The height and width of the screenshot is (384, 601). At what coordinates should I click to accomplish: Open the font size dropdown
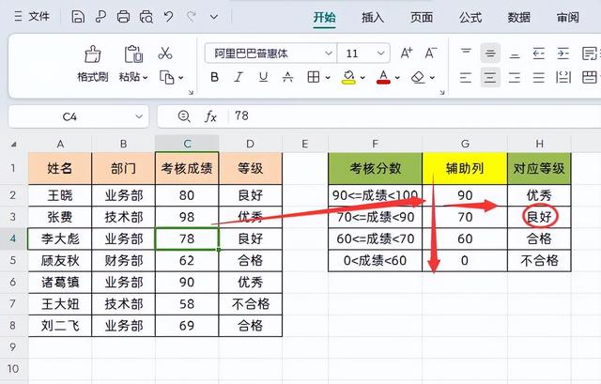tap(380, 53)
